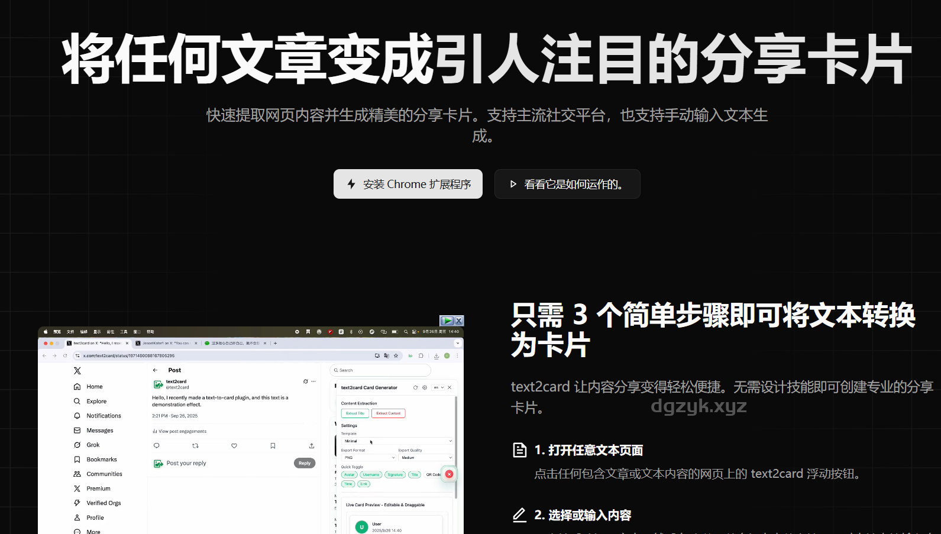Click the Search field on the X page

(x=381, y=370)
